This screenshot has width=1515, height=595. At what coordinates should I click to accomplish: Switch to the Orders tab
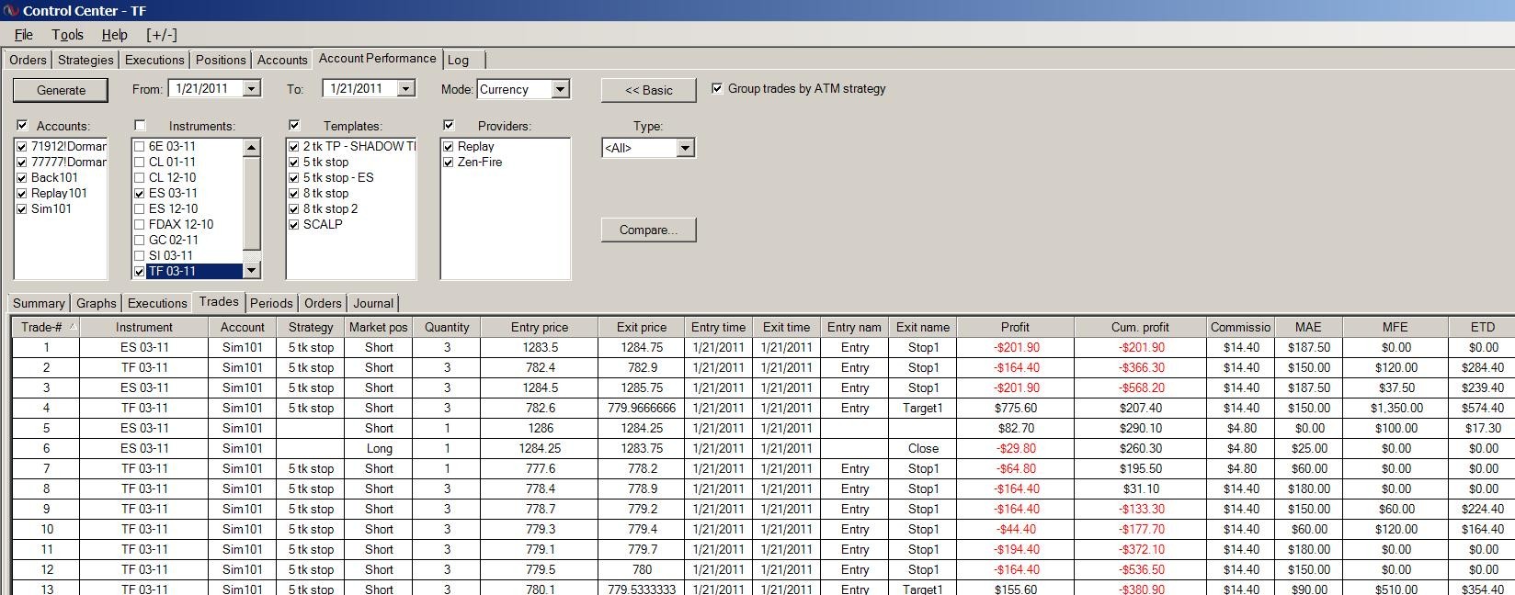[28, 60]
